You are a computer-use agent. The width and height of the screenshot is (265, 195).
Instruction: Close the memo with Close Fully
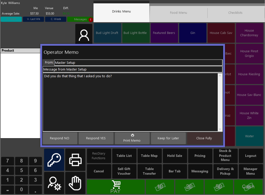(204, 138)
